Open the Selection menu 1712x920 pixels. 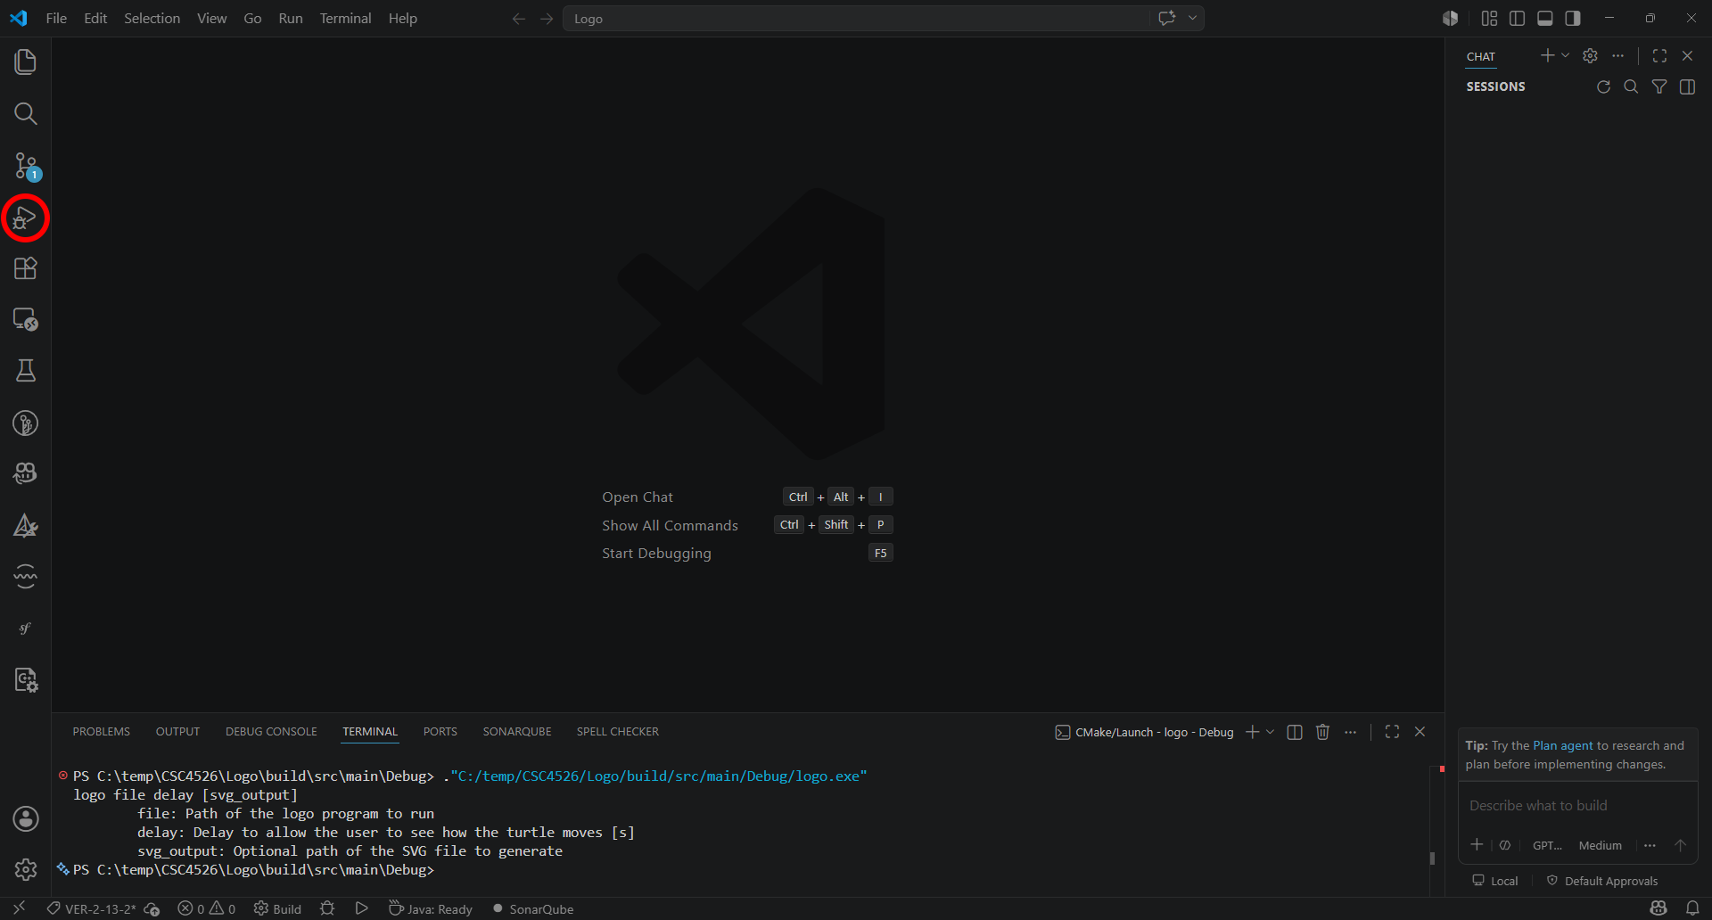(x=152, y=18)
